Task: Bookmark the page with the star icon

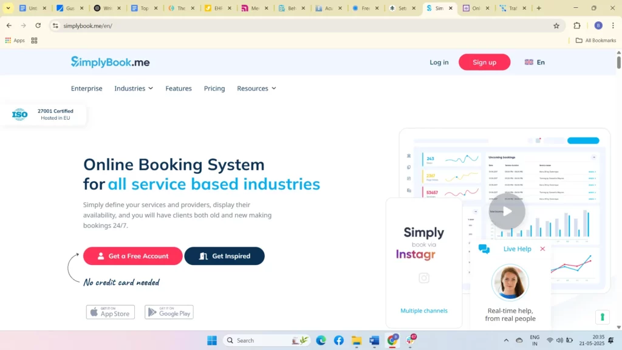Action: (x=556, y=26)
